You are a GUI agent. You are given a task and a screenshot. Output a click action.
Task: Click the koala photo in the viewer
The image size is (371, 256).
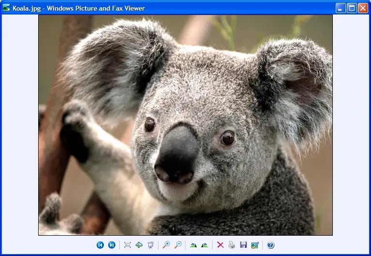pyautogui.click(x=185, y=125)
